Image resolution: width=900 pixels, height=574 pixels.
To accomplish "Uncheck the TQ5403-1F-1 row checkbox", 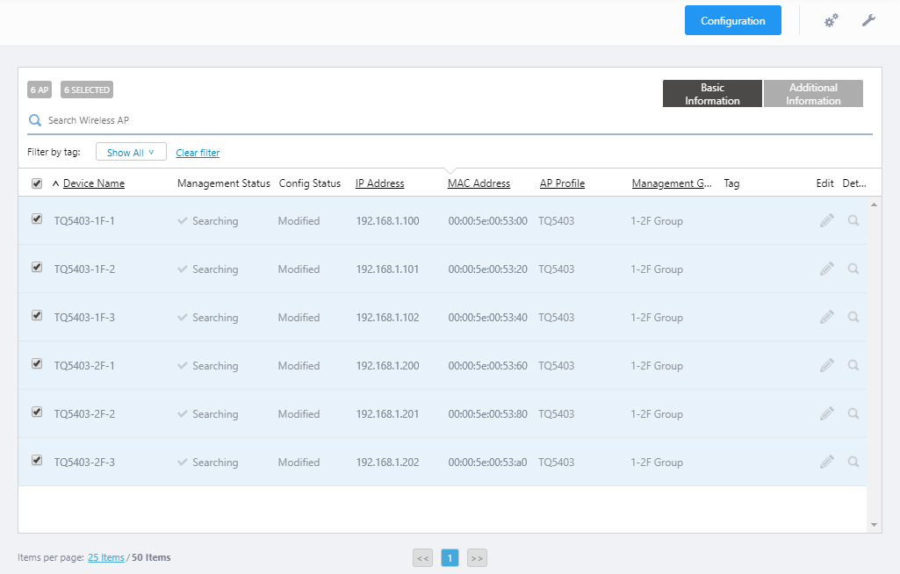I will pos(37,219).
